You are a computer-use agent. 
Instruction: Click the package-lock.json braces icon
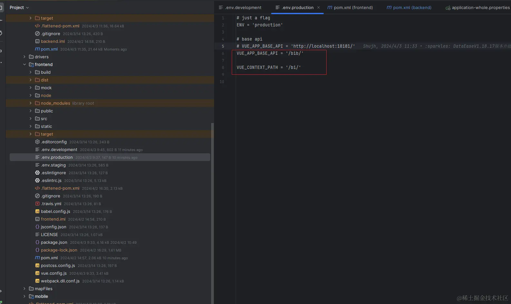point(37,250)
